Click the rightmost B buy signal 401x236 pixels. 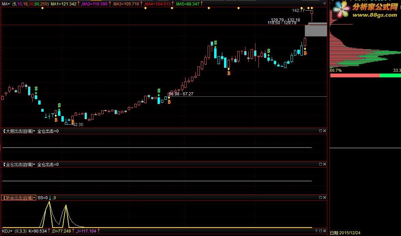coord(305,53)
